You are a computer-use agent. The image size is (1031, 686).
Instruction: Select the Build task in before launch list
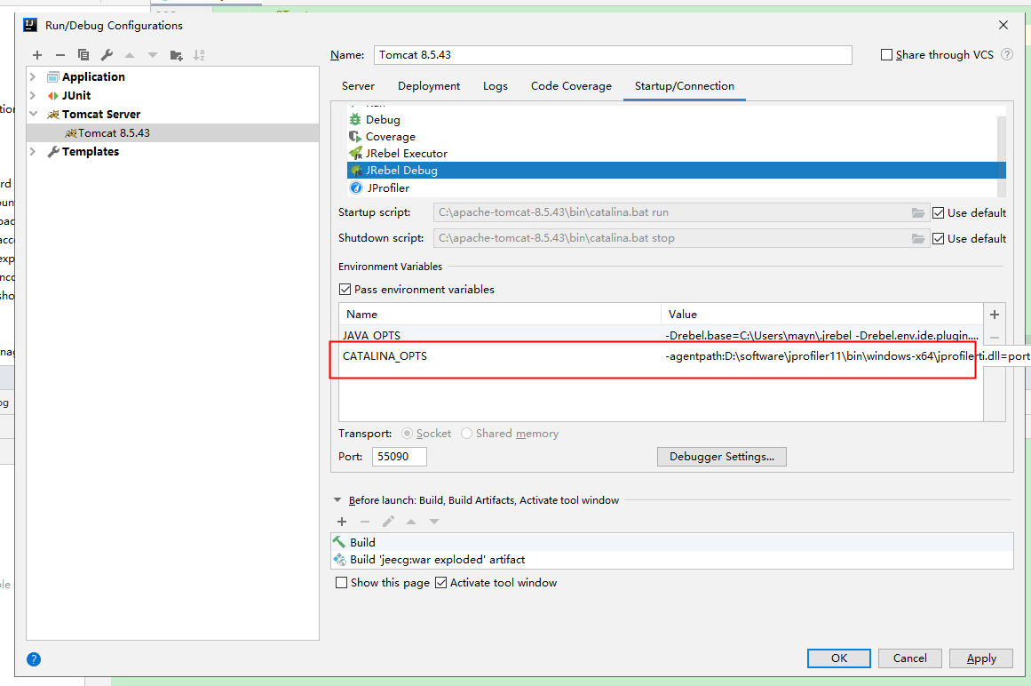pyautogui.click(x=672, y=543)
